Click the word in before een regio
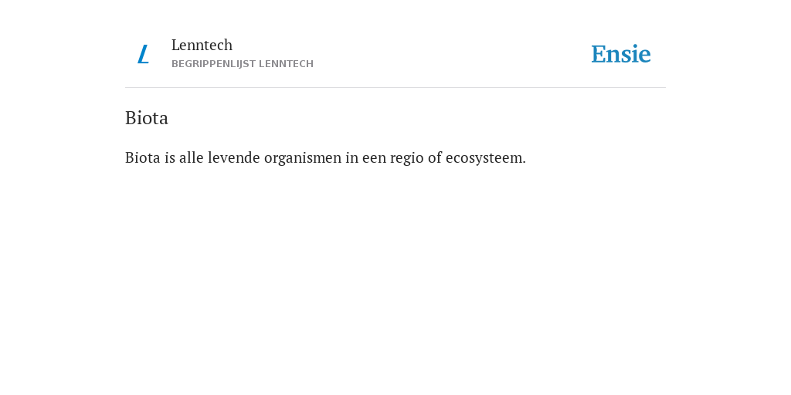Screen dimensions: 791x395 352,157
